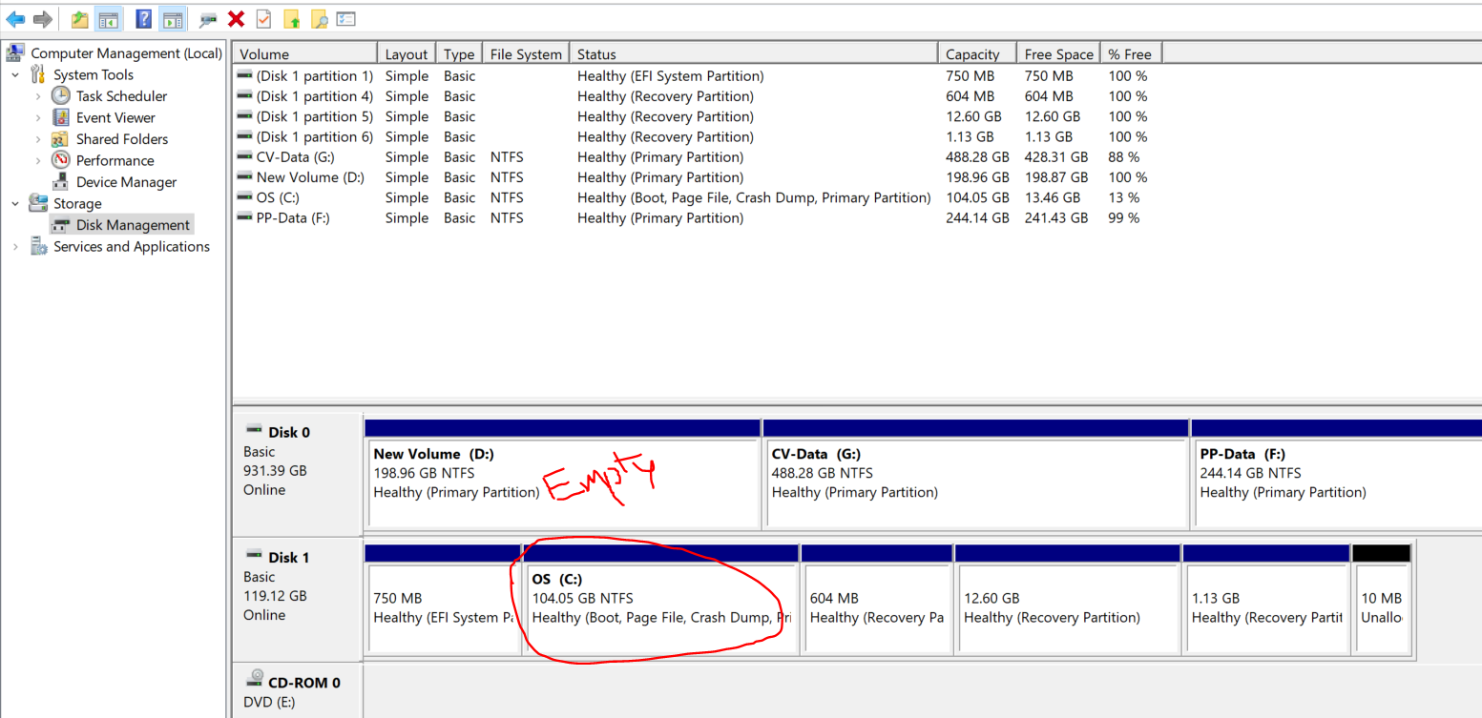Viewport: 1482px width, 718px height.
Task: Click the Up One Level folder icon
Action: (80, 19)
